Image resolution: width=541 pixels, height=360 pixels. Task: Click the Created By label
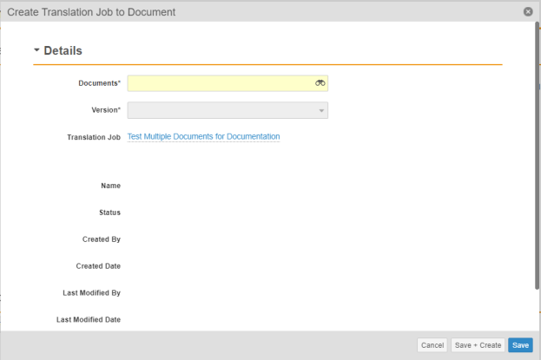(x=102, y=239)
